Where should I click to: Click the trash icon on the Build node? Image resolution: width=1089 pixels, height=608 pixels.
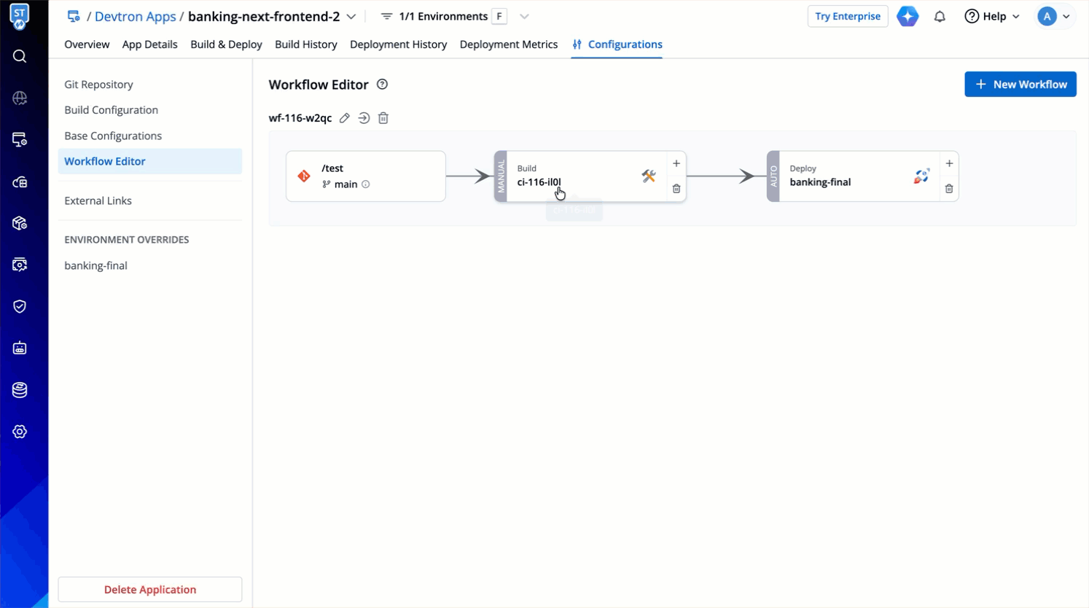(676, 189)
